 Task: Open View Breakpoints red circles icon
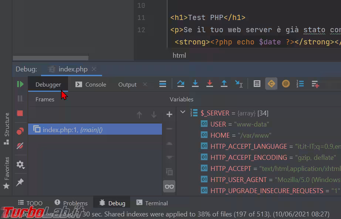tap(20, 131)
